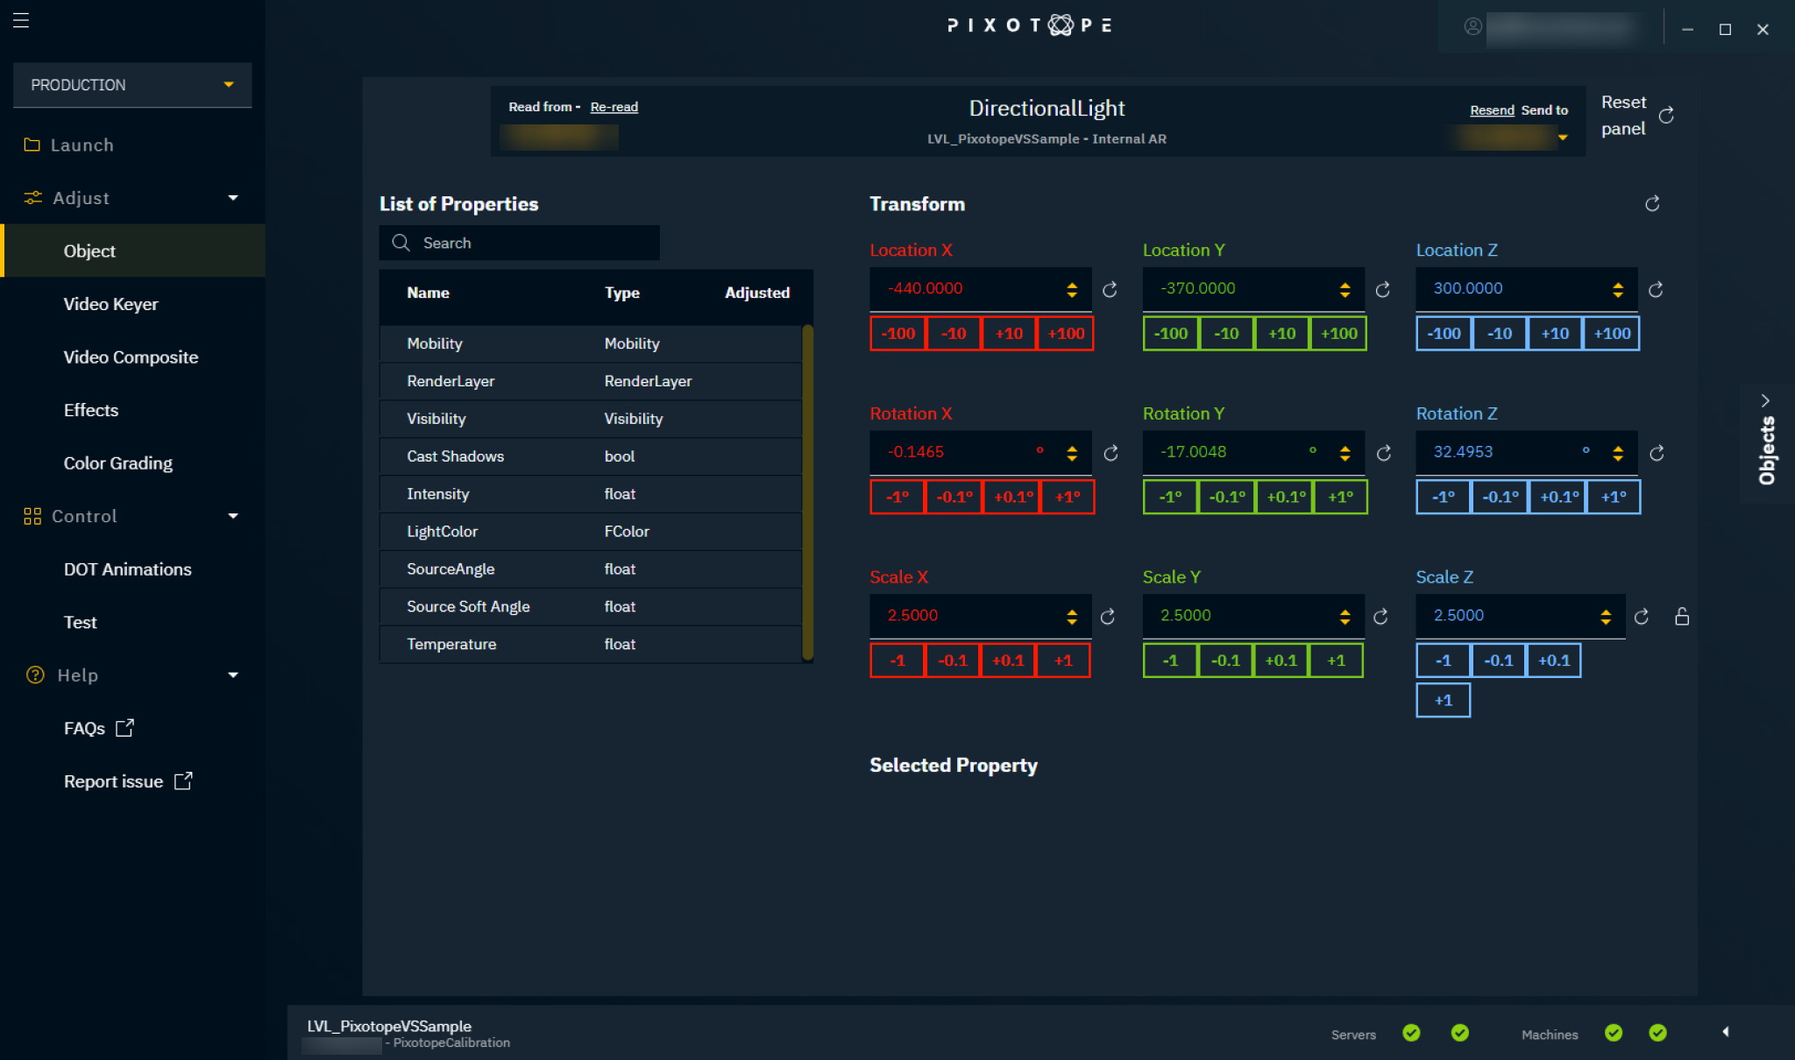Image resolution: width=1795 pixels, height=1060 pixels.
Task: Open the Send to dropdown arrow
Action: 1563,138
